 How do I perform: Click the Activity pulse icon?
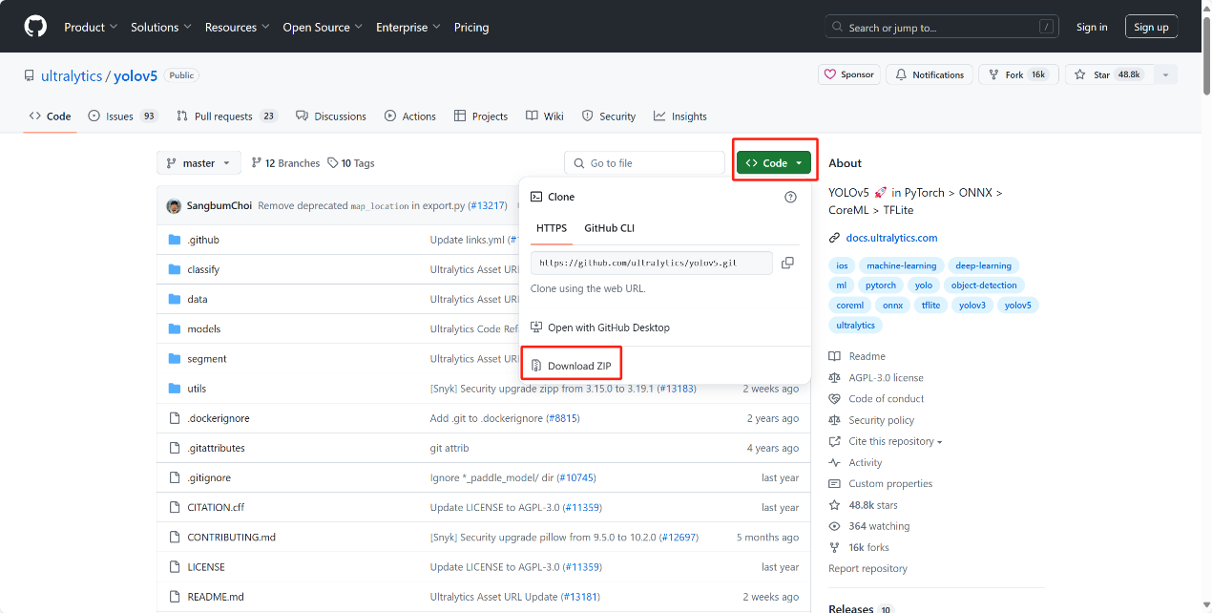[x=835, y=463]
